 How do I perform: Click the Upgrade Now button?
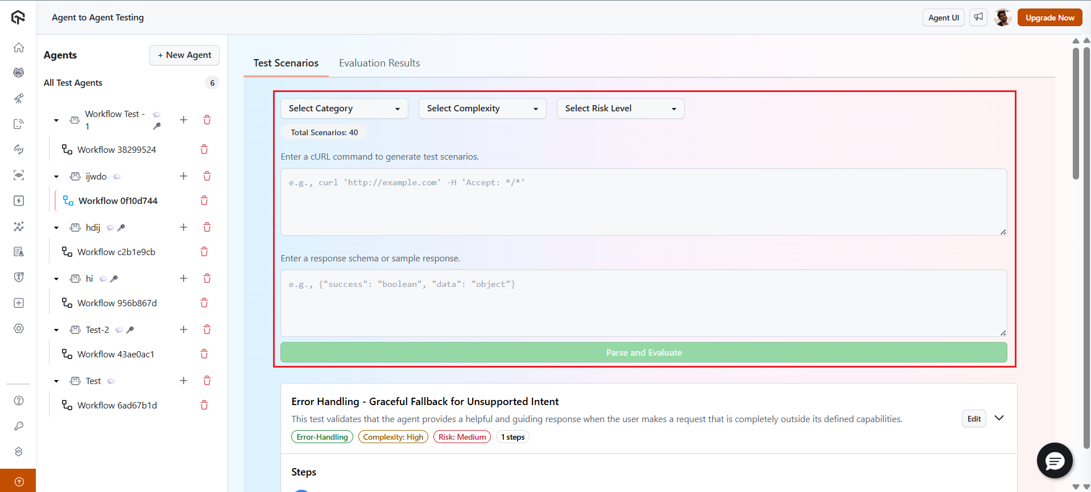coord(1049,18)
